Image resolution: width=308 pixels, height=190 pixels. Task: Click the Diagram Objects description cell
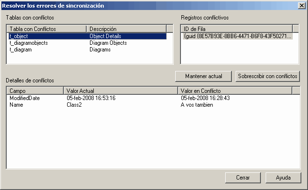tap(108, 43)
